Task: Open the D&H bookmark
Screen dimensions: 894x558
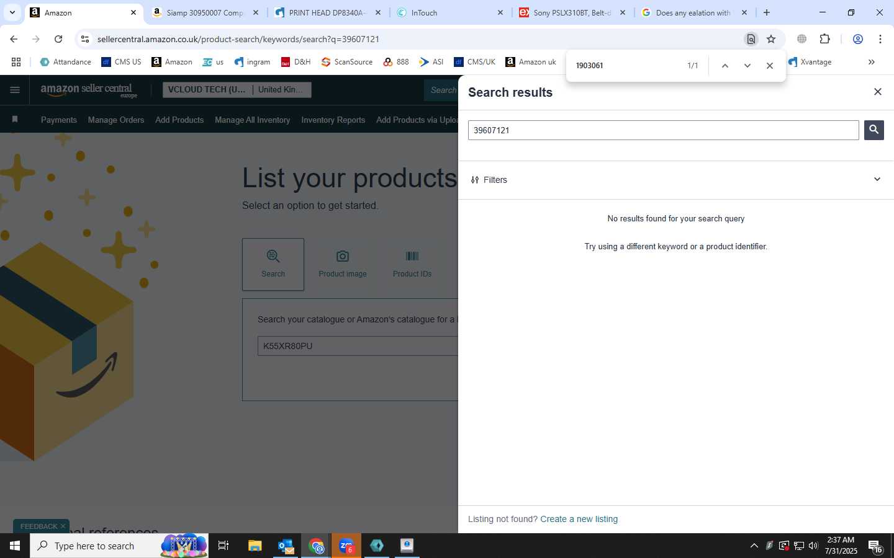Action: [x=296, y=62]
